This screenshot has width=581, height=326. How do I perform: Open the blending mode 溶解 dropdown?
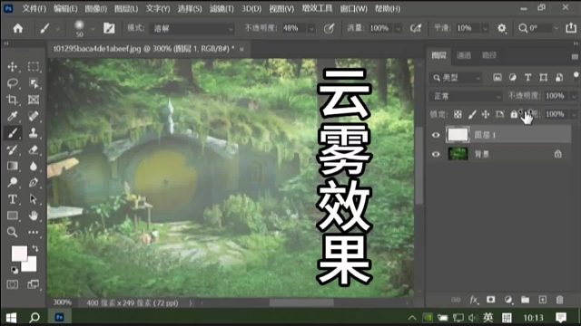[x=192, y=28]
